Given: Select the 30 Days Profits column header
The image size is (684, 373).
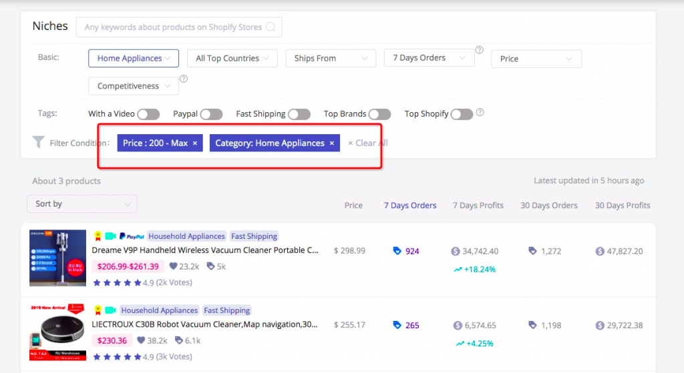Looking at the screenshot, I should click(623, 206).
